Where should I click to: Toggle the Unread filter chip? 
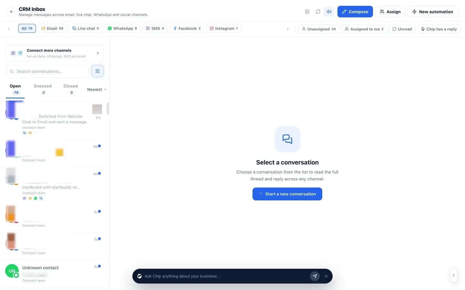pyautogui.click(x=402, y=29)
